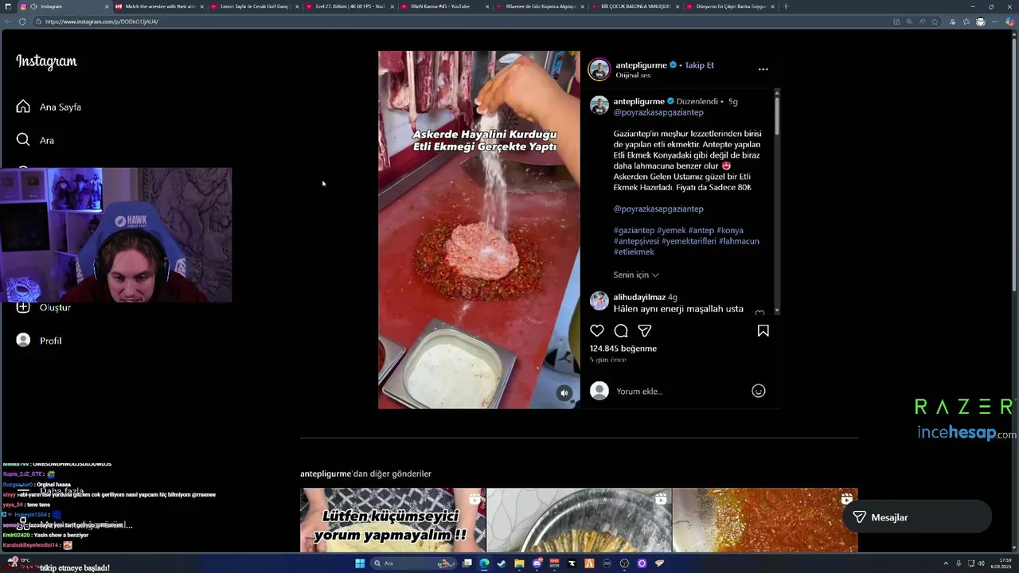Switch to Dünyanın En Çılgın Banka tab
The height and width of the screenshot is (573, 1019).
pyautogui.click(x=729, y=6)
